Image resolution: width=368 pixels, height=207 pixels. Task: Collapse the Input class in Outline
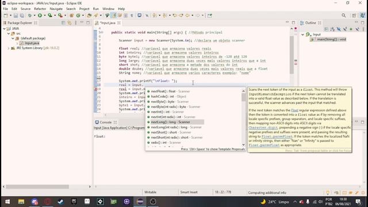point(303,34)
